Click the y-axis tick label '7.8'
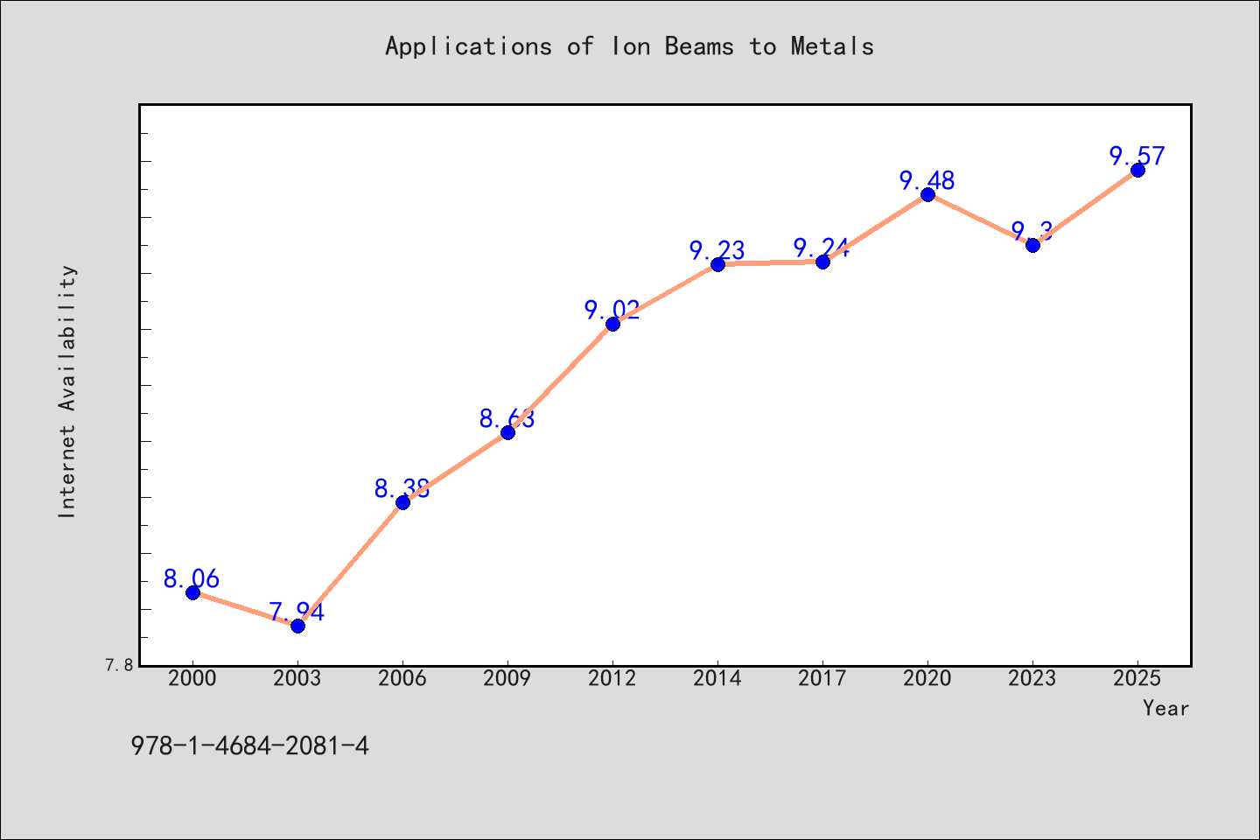 coord(120,665)
